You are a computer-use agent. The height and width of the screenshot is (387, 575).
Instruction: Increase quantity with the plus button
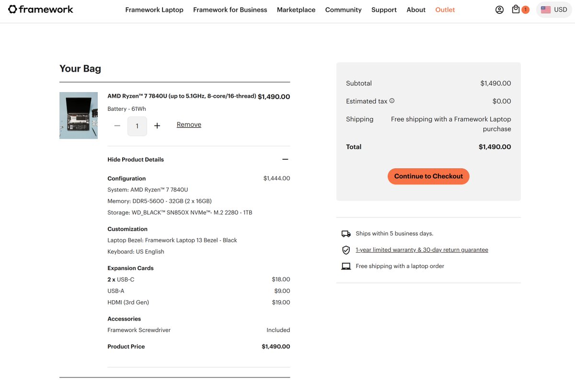point(157,126)
